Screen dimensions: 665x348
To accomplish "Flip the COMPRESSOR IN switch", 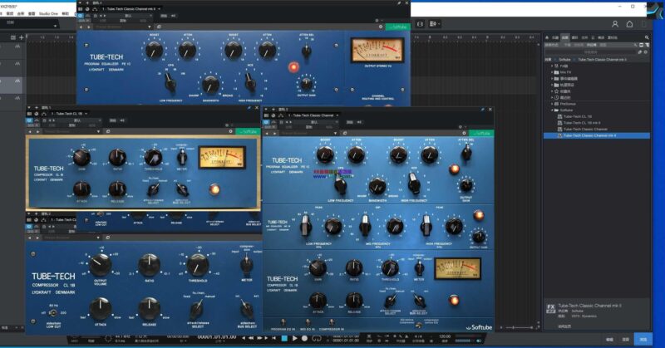I will pos(332,323).
